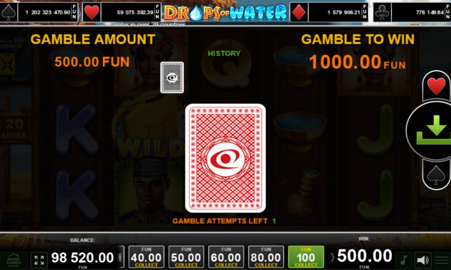The height and width of the screenshot is (270, 451).
Task: Expand the win amount chevron arrow
Action: click(x=332, y=257)
